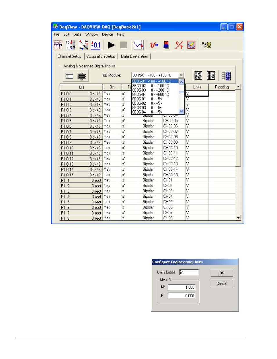Click the waveform edit pencil icon
Image resolution: width=277 pixels, height=359 pixels.
click(191, 45)
